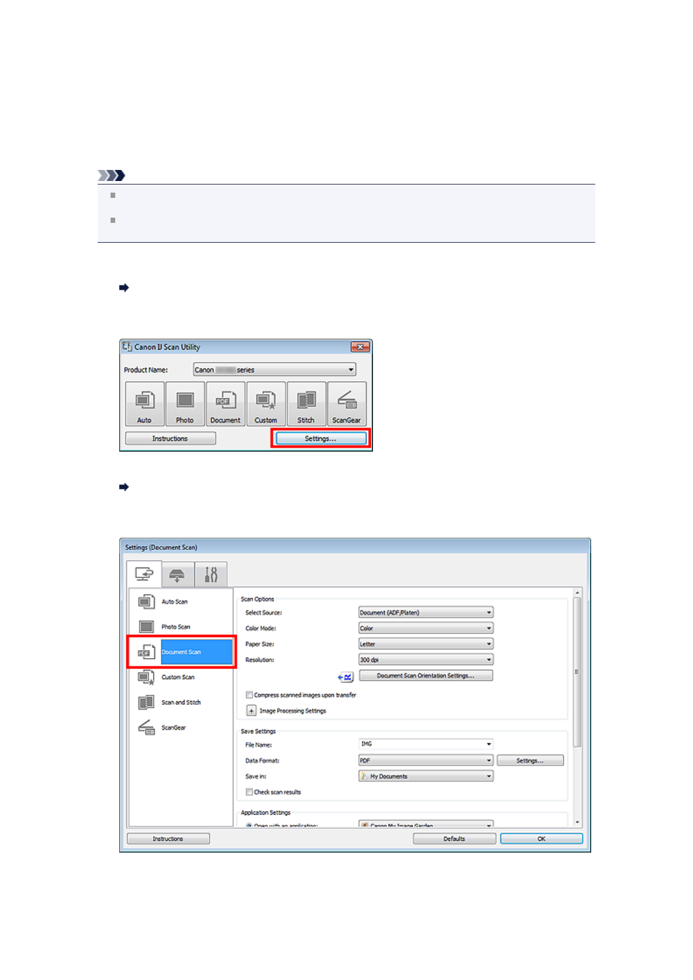Screen dimensions: 693x980
Task: Click the settings dialog vertical scrollbar
Action: coord(577,669)
